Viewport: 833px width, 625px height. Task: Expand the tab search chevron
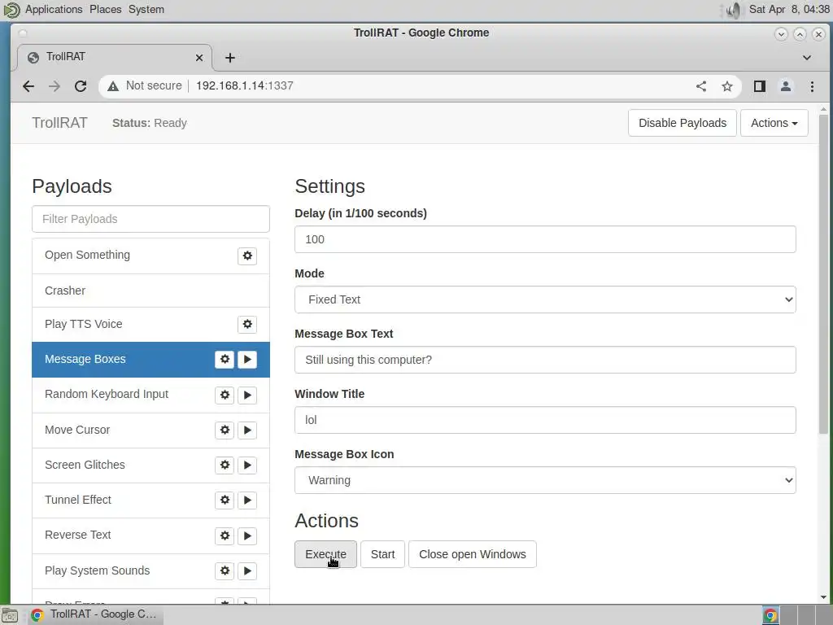click(x=806, y=58)
